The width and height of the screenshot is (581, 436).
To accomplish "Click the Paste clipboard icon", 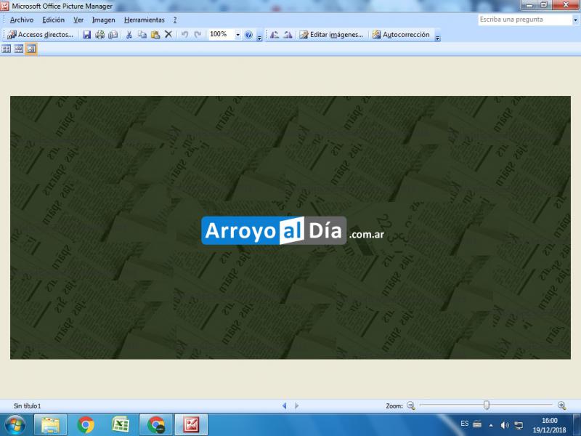I will [155, 35].
